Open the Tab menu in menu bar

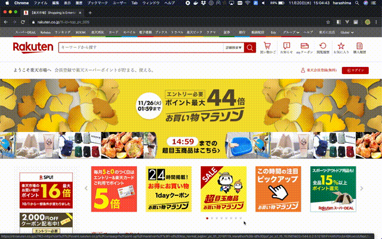134,3
